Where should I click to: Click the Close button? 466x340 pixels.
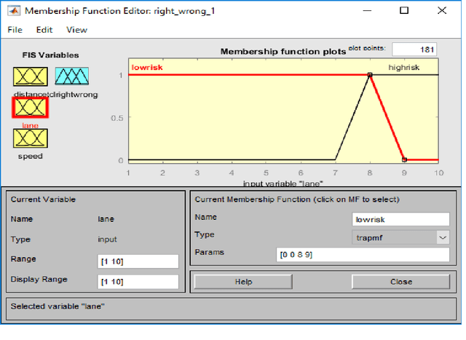point(401,282)
